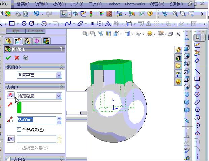Screen dimensions: 209x161
Task: Click zoom to fit in view toolbar
Action: pos(85,34)
